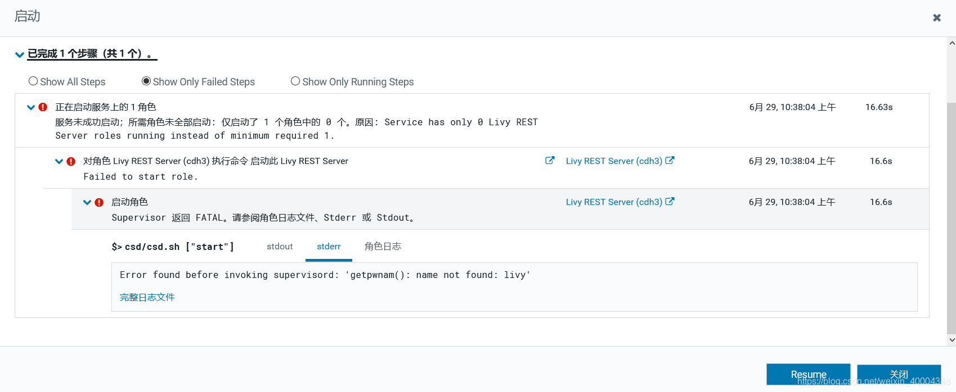Open the 完整日志文件 link
The image size is (956, 392).
pyautogui.click(x=147, y=297)
